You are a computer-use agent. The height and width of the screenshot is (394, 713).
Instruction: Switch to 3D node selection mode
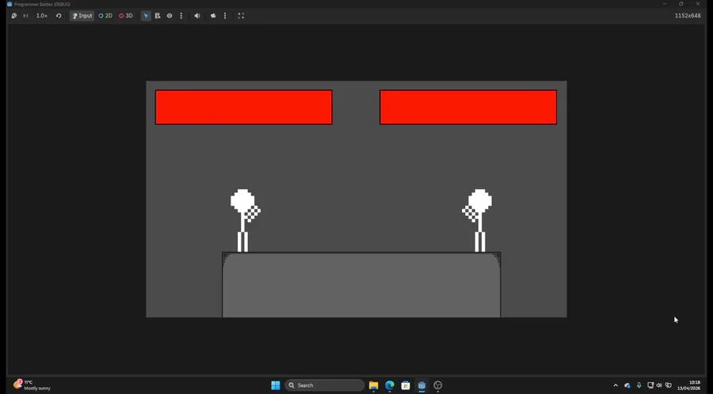point(126,16)
